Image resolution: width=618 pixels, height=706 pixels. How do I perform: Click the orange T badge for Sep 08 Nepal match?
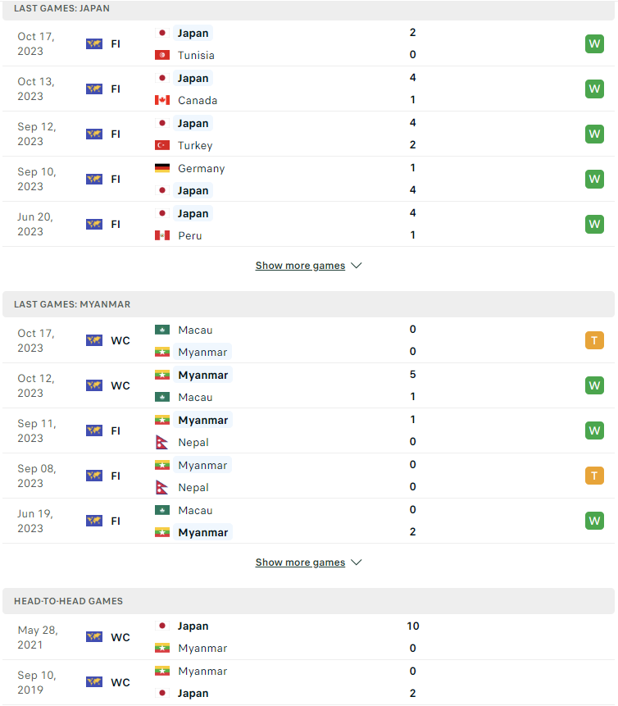coord(594,476)
